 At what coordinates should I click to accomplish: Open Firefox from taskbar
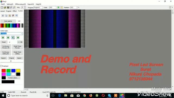tap(91, 96)
